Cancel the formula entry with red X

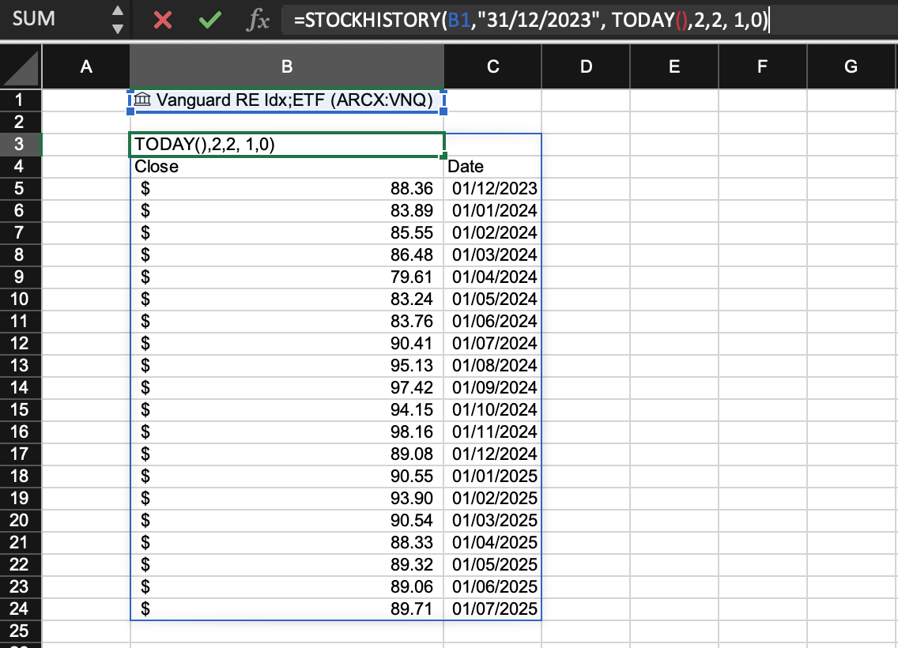coord(163,20)
